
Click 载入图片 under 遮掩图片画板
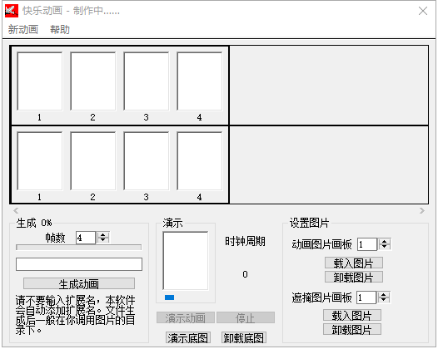click(352, 316)
